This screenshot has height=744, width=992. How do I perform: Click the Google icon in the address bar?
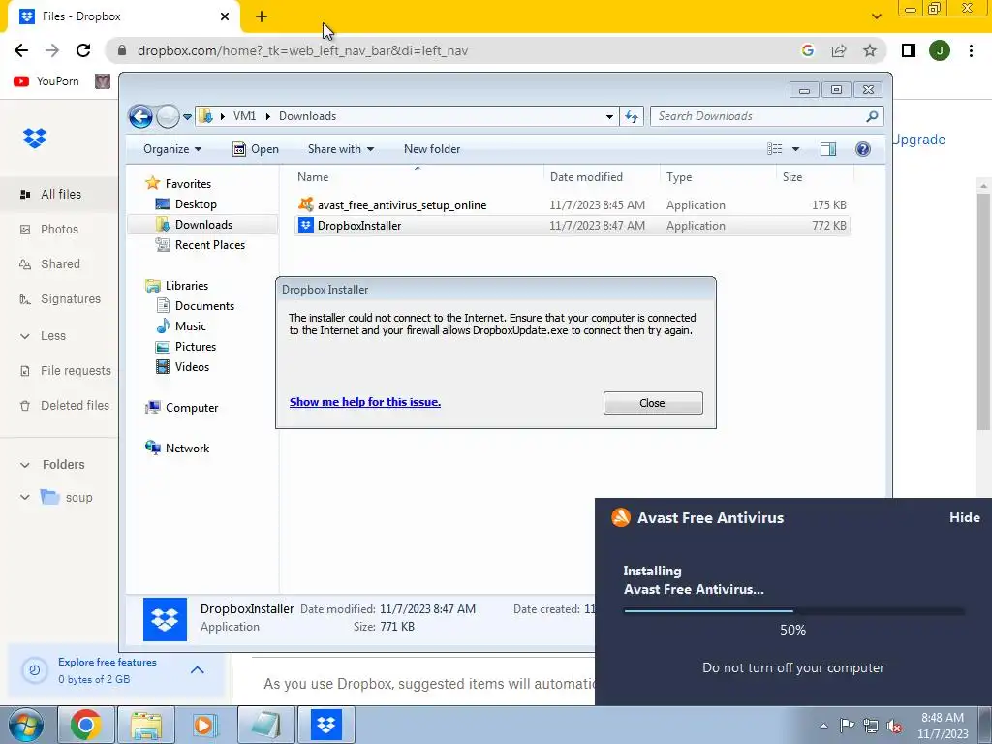(807, 50)
